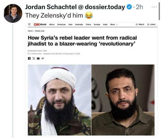The height and width of the screenshot is (138, 161).
Task: Share article via Facebook icon
Action: tap(29, 59)
